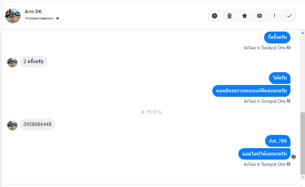The height and width of the screenshot is (187, 305).
Task: Click the message input box at bottom
Action: coord(153,185)
